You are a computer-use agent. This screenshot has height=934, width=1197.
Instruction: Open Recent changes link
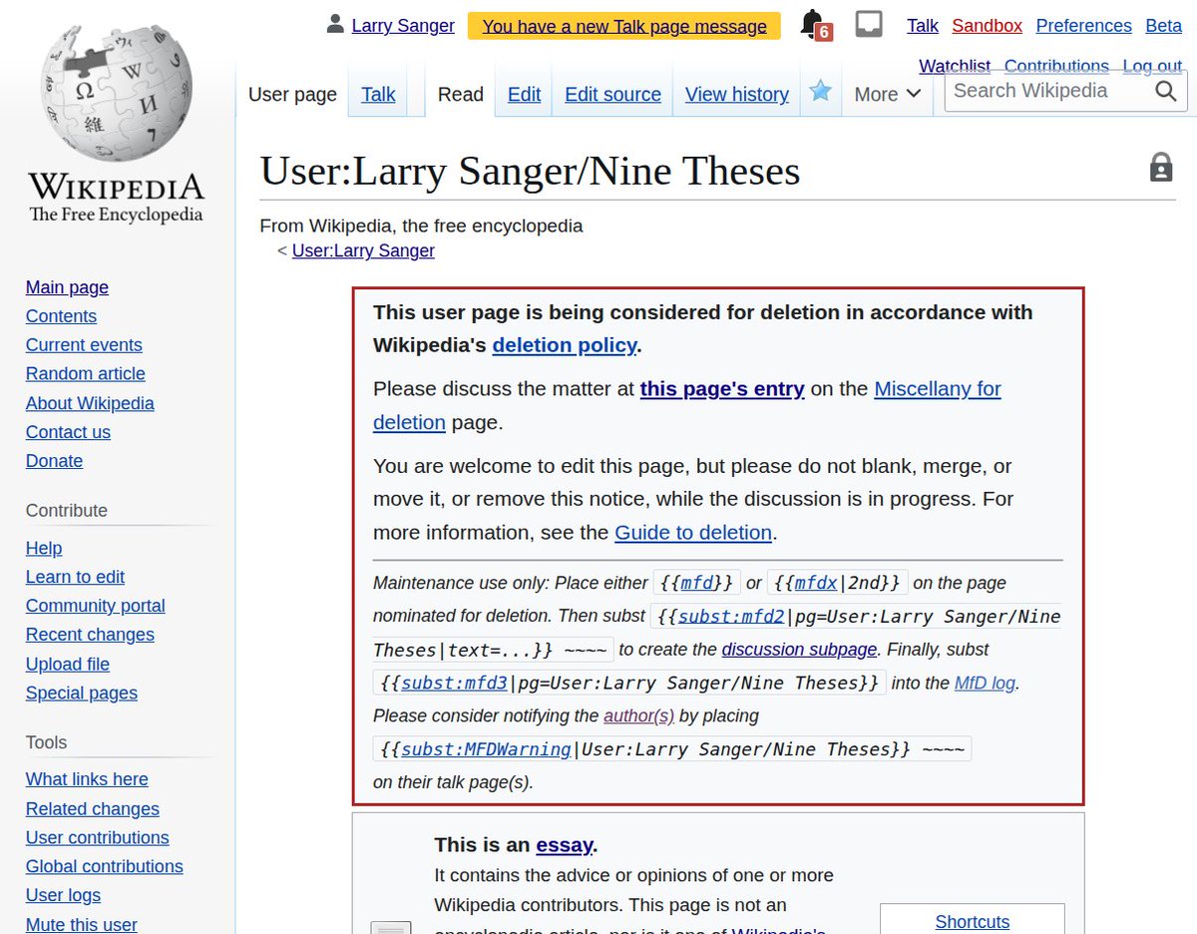(x=90, y=635)
